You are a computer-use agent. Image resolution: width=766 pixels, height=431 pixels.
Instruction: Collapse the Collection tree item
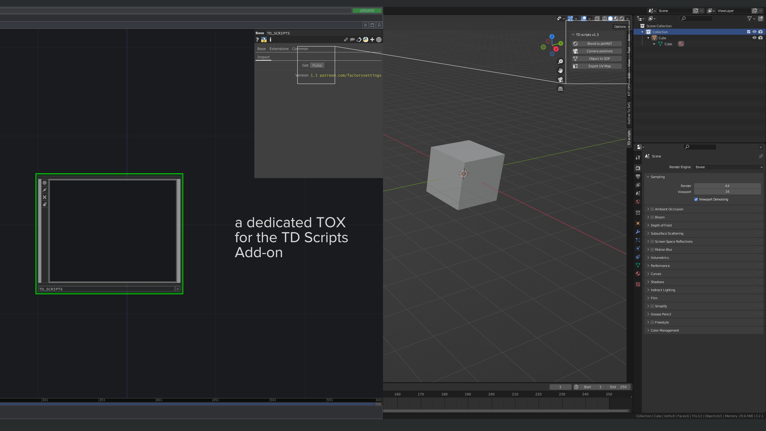coord(642,32)
